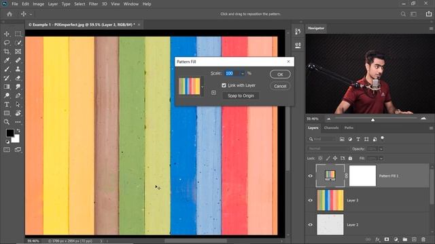Toggle lock transparent pixels
The width and height of the screenshot is (435, 244).
tap(320, 158)
